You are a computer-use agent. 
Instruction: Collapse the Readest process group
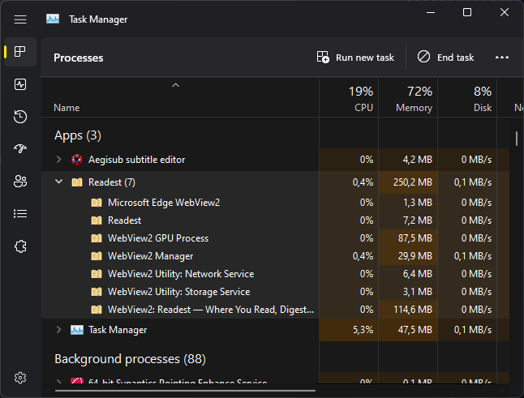tap(58, 182)
